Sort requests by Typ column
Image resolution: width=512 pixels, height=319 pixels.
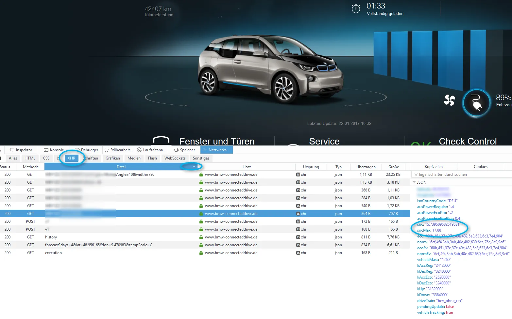(x=338, y=167)
